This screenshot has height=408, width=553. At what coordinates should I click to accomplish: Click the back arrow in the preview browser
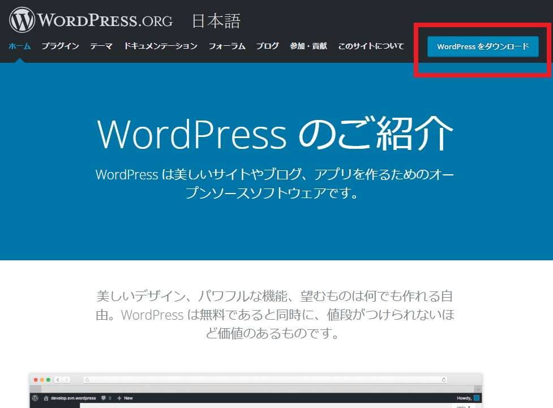tap(58, 380)
